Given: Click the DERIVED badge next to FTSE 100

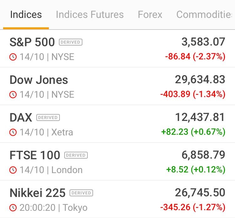Looking at the screenshot, I should point(76,155).
